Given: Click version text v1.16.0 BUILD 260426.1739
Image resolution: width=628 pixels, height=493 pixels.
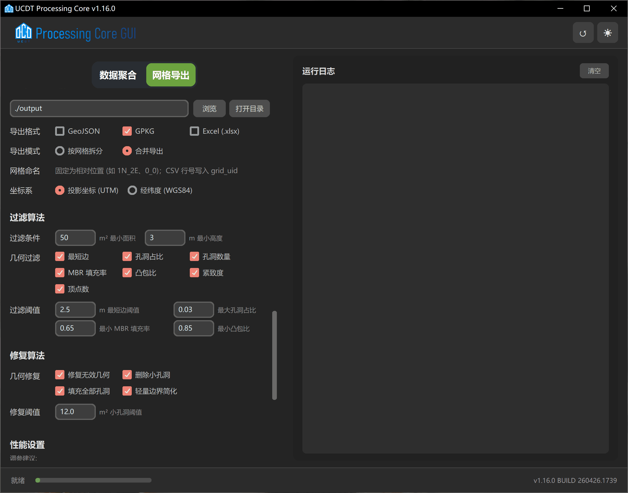Looking at the screenshot, I should point(575,481).
